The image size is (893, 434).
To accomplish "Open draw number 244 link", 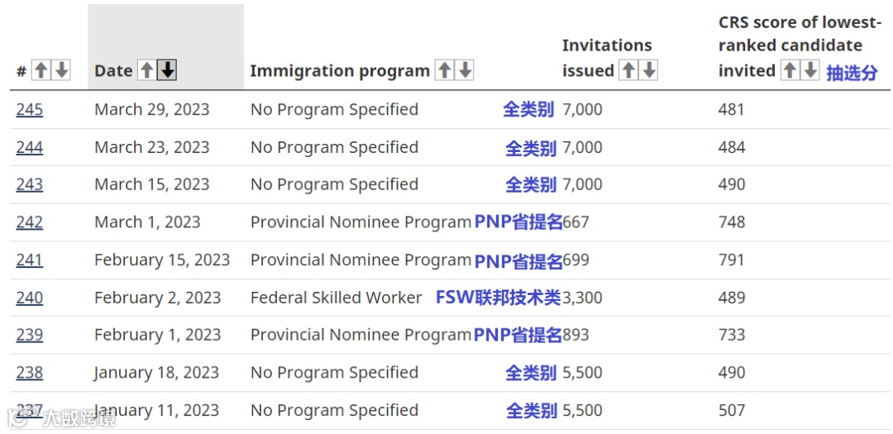I will pyautogui.click(x=30, y=148).
